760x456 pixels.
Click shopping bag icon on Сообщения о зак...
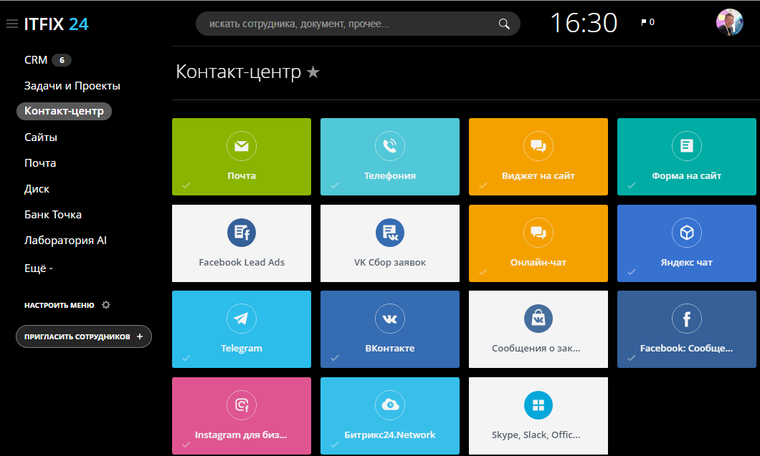click(x=538, y=319)
